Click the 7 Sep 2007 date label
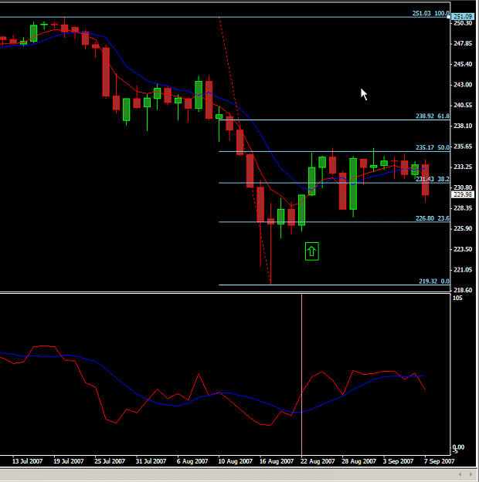479x482 pixels. [440, 461]
